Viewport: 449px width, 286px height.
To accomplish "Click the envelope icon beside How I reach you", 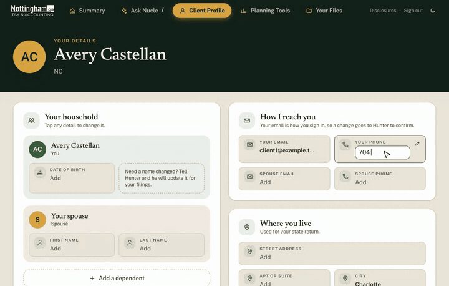I will pos(247,121).
